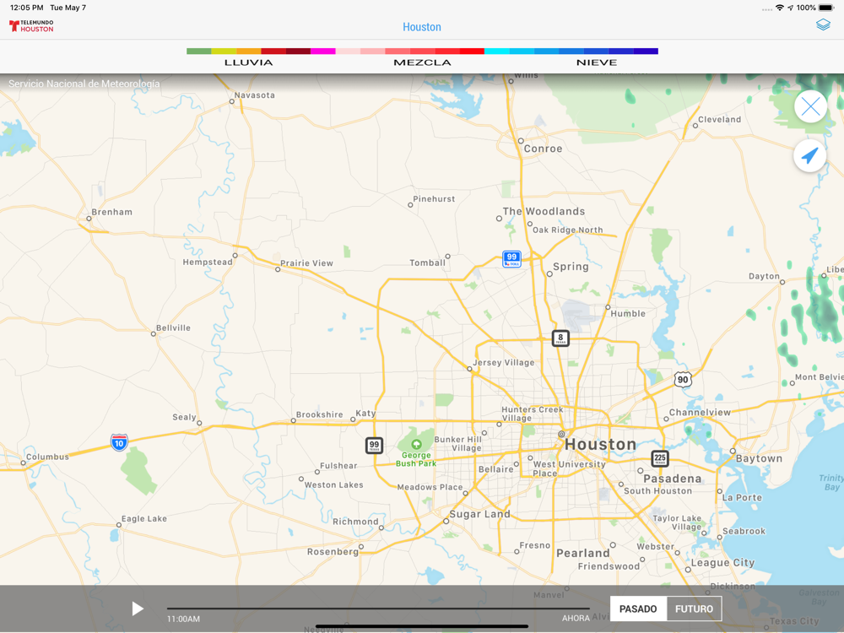Select the 11:00AM timeline start label
This screenshot has height=633, width=844.
click(x=183, y=619)
